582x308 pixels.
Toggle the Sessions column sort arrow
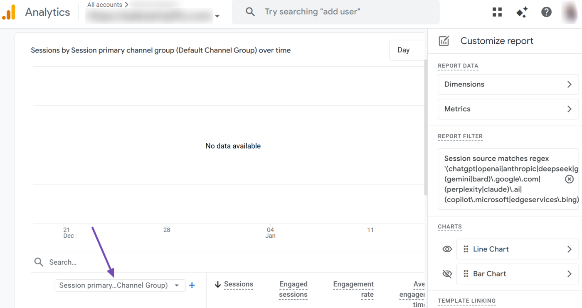(217, 284)
